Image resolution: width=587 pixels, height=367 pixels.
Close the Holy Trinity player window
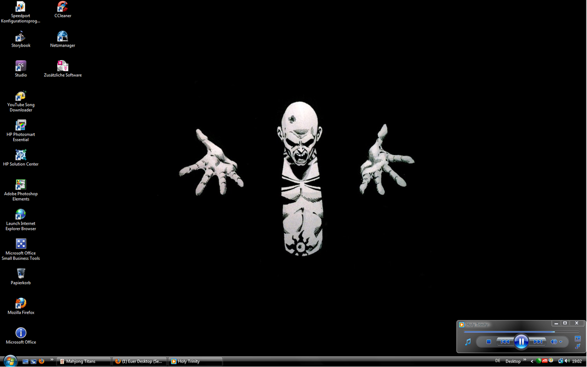point(577,323)
